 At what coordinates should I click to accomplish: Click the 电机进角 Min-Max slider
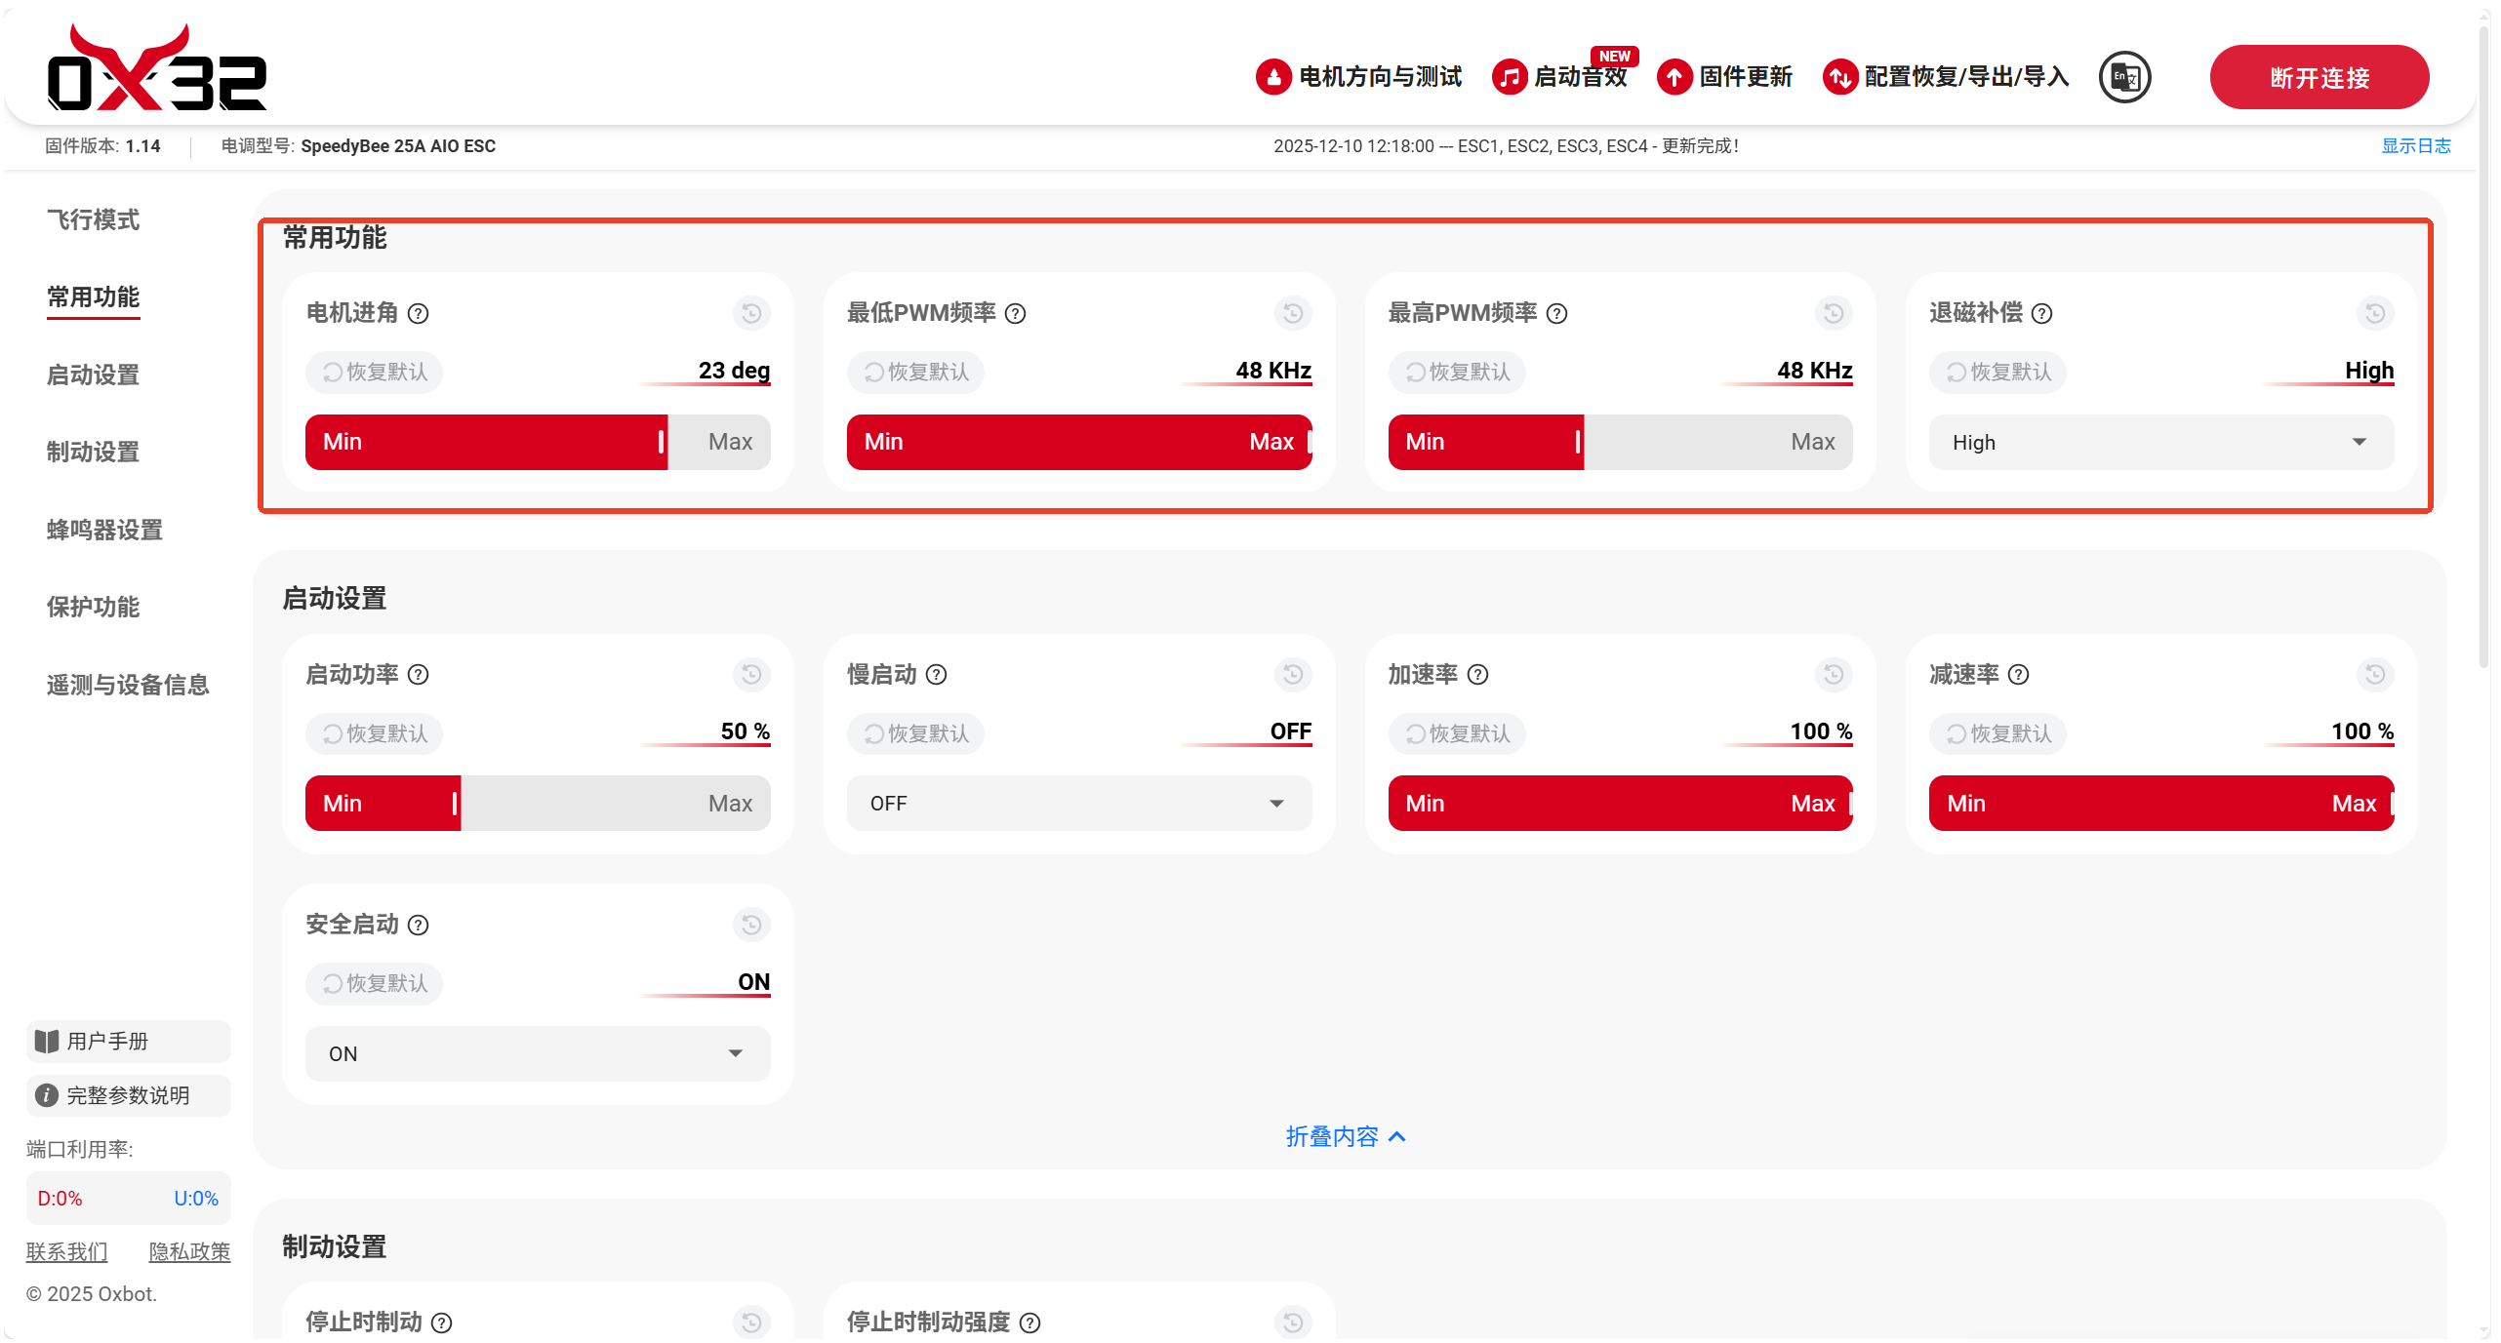[537, 442]
